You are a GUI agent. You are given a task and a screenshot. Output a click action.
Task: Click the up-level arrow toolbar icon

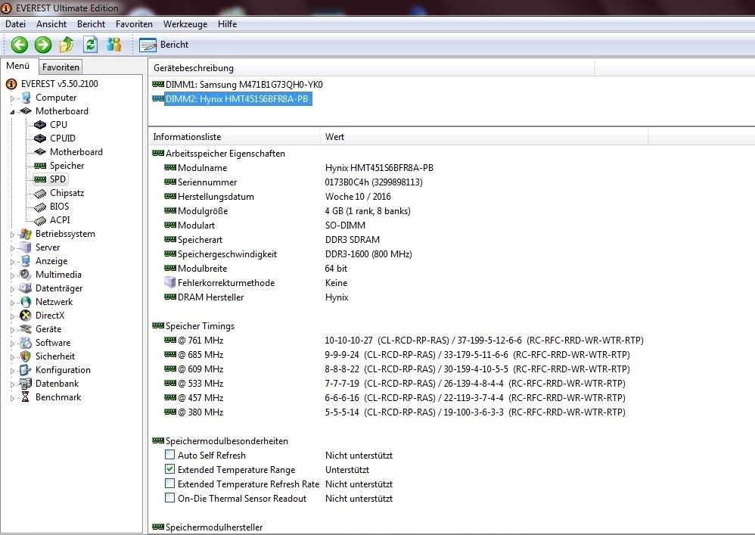pos(67,45)
